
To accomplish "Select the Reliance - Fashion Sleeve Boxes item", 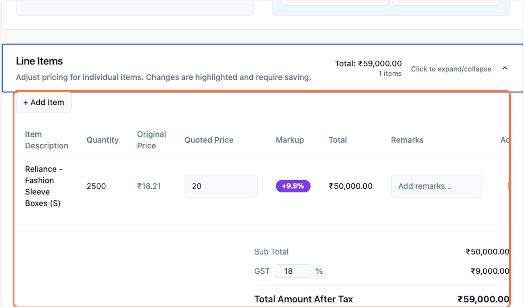I will coord(43,186).
